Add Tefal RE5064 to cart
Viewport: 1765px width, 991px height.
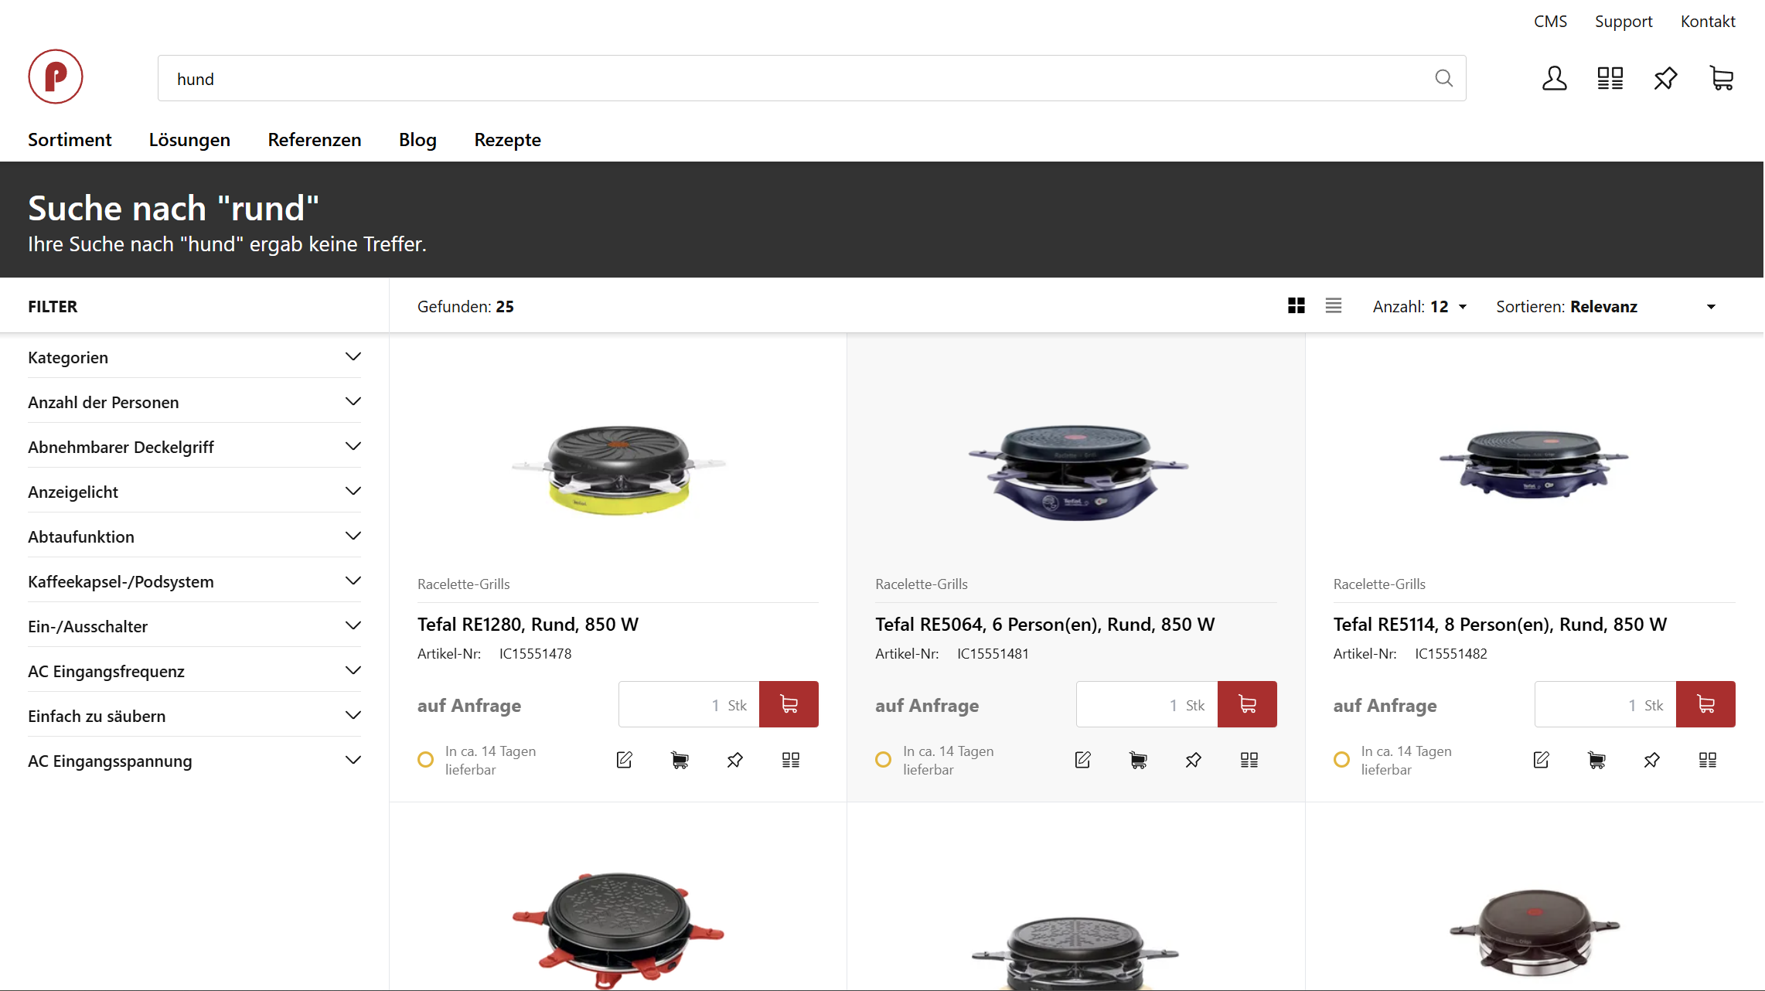pyautogui.click(x=1247, y=704)
